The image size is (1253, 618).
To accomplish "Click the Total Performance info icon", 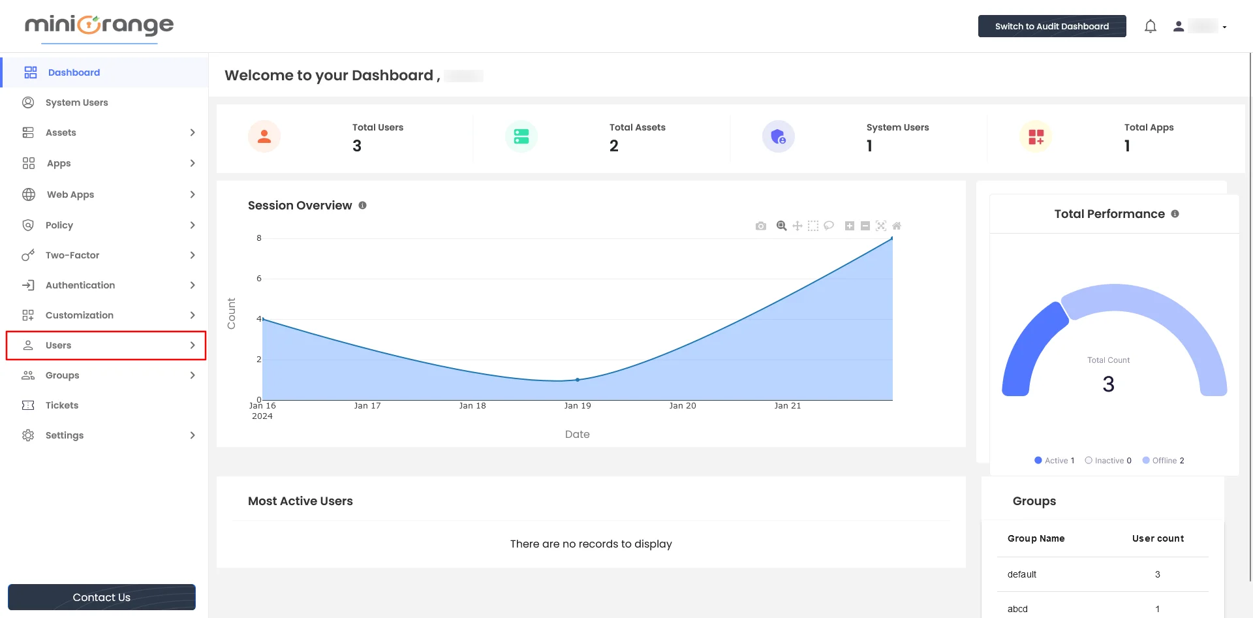I will pyautogui.click(x=1175, y=214).
